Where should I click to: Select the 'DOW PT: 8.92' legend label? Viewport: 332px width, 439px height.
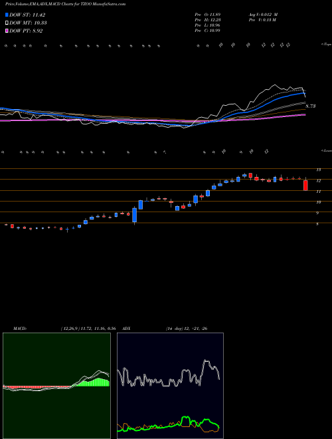click(x=26, y=31)
